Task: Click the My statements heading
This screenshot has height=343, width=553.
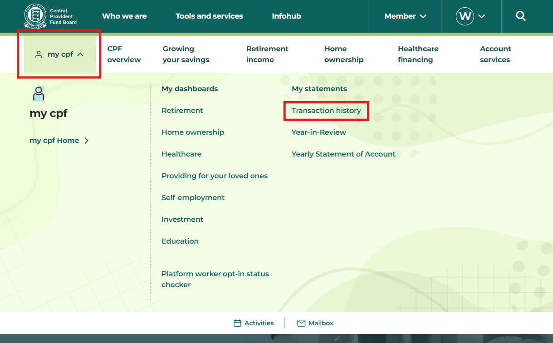Action: (x=319, y=89)
